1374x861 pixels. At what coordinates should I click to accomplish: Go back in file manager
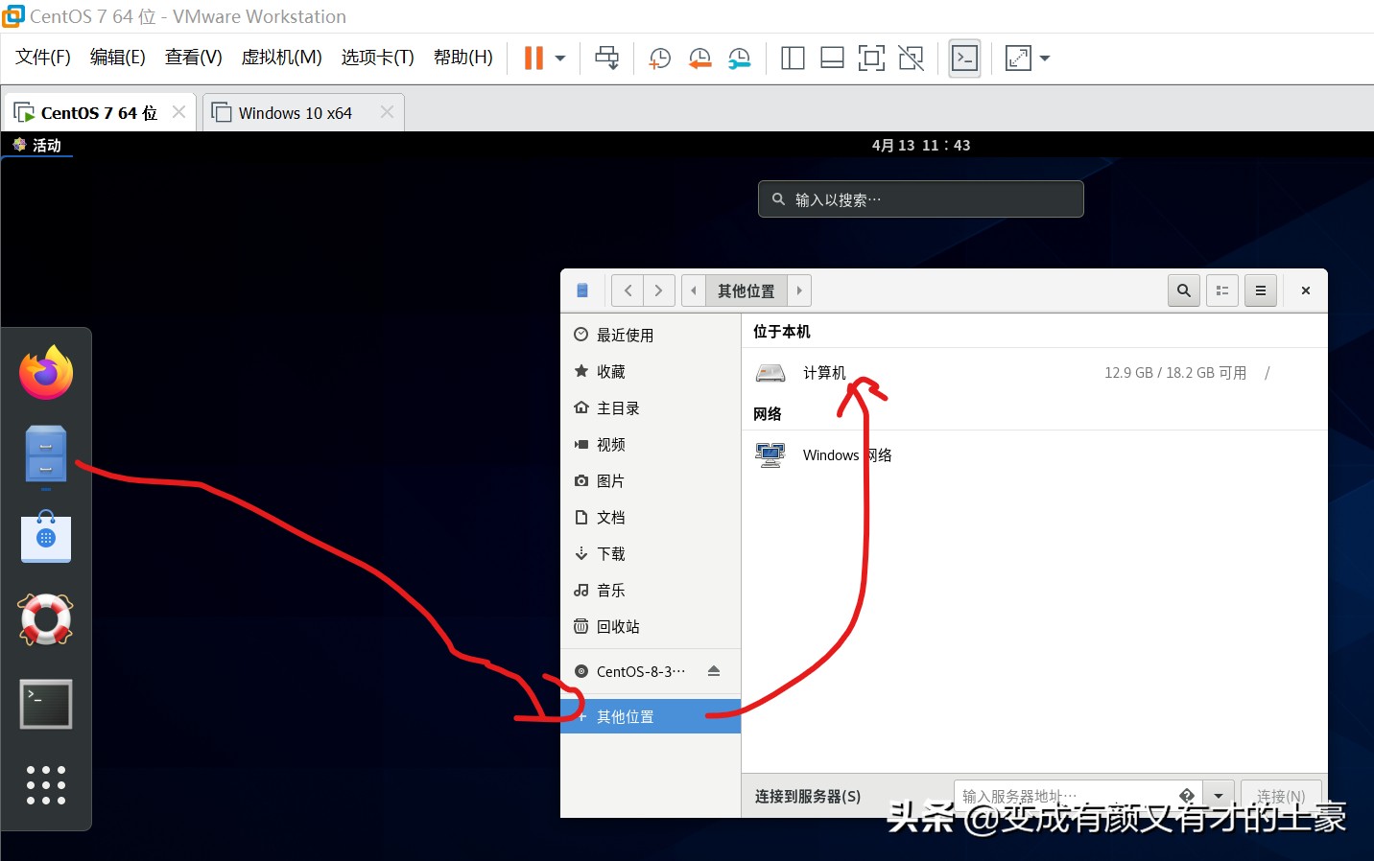tap(628, 291)
